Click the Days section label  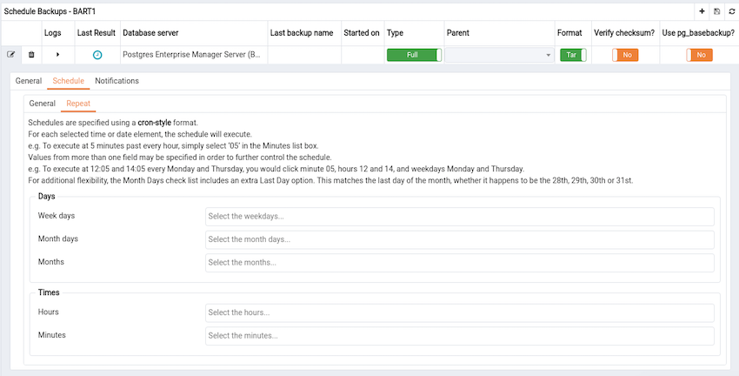[x=47, y=196]
